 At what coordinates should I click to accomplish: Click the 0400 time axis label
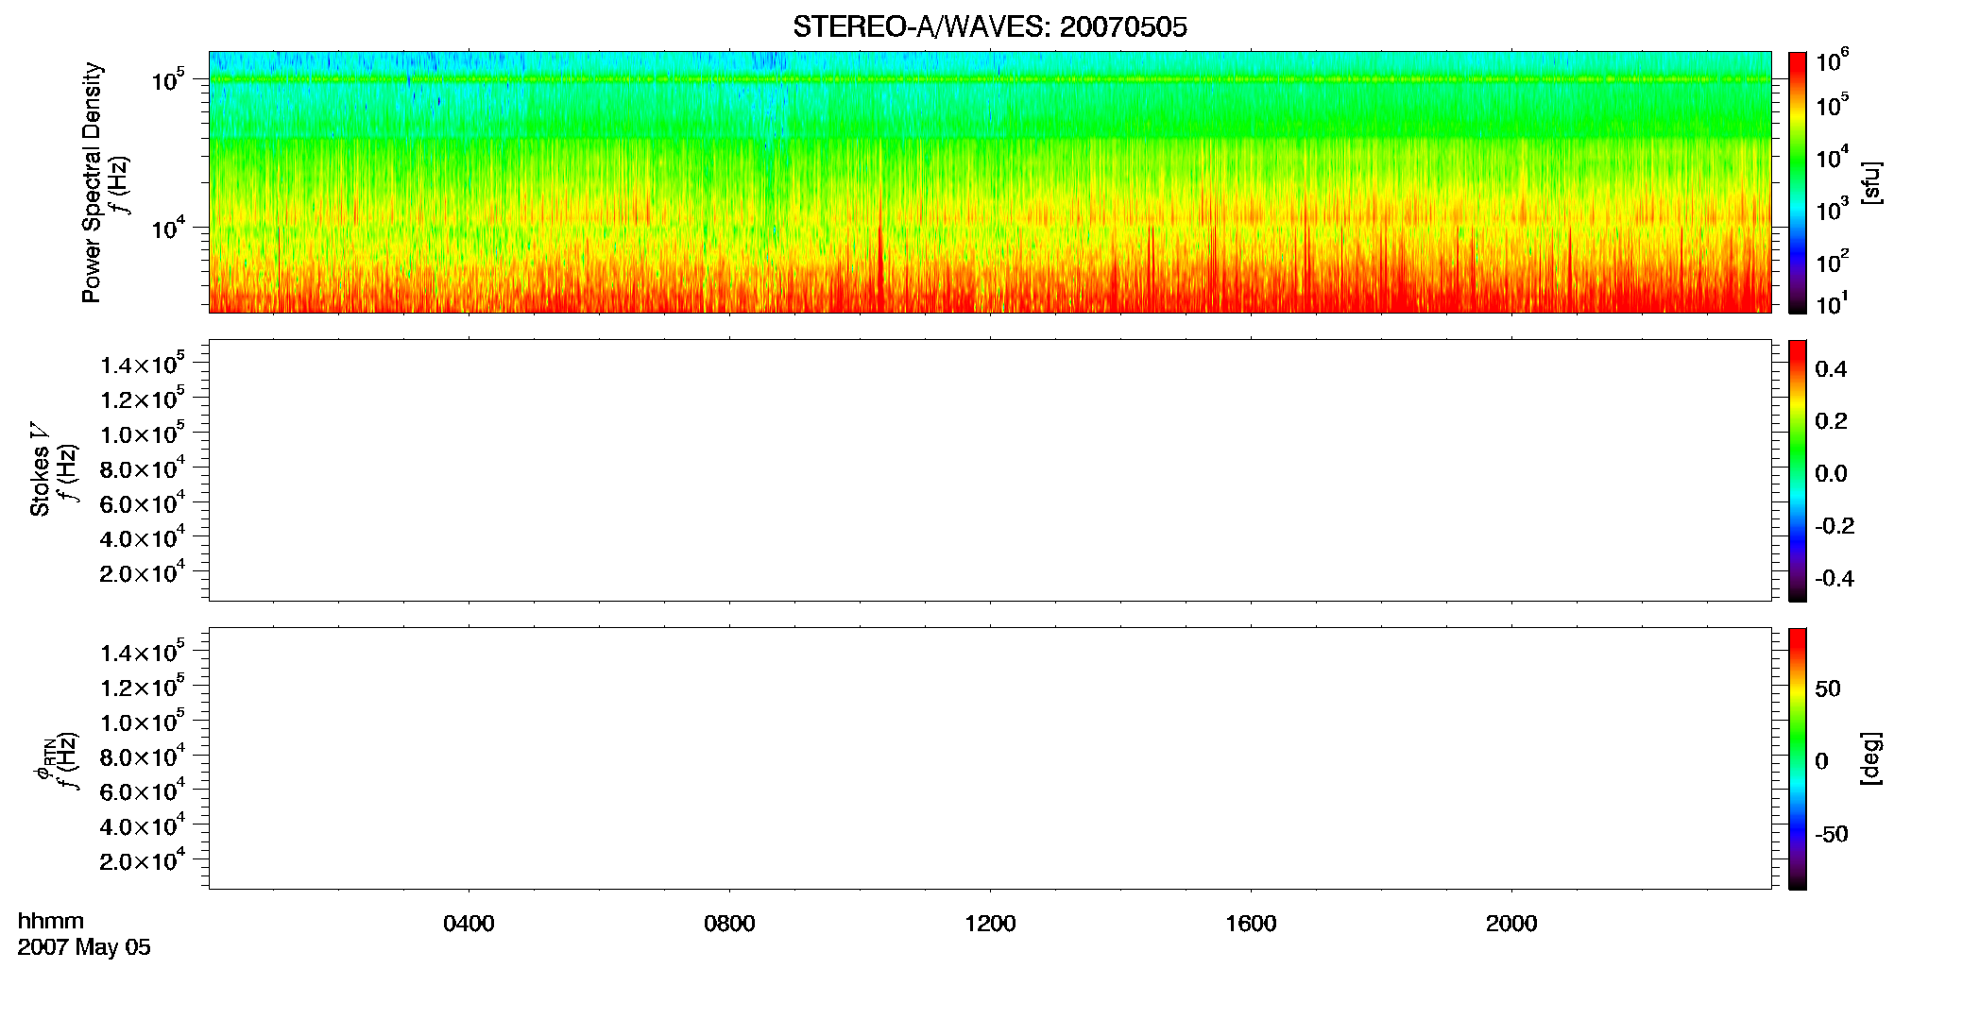[469, 924]
